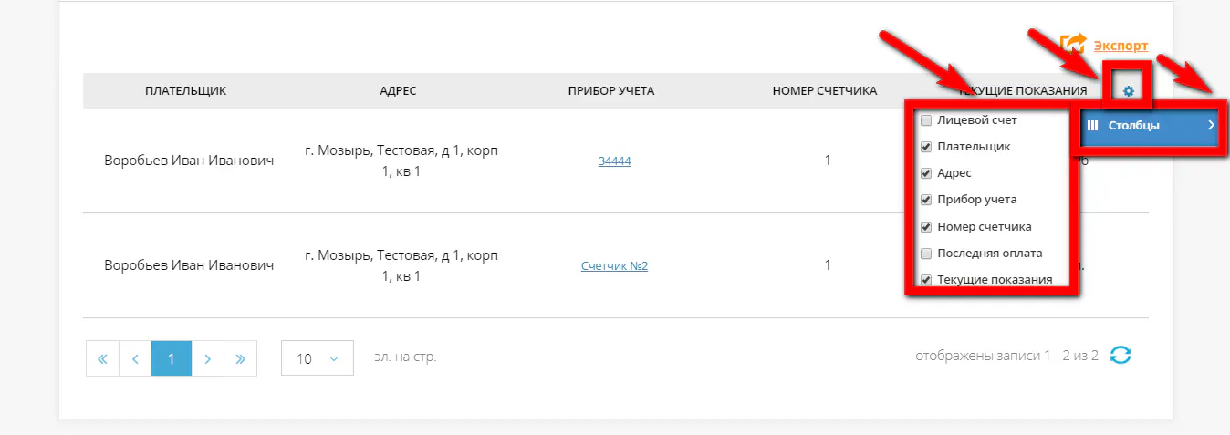
Task: Click the columns icon in Столбцы menu
Action: 1093,126
